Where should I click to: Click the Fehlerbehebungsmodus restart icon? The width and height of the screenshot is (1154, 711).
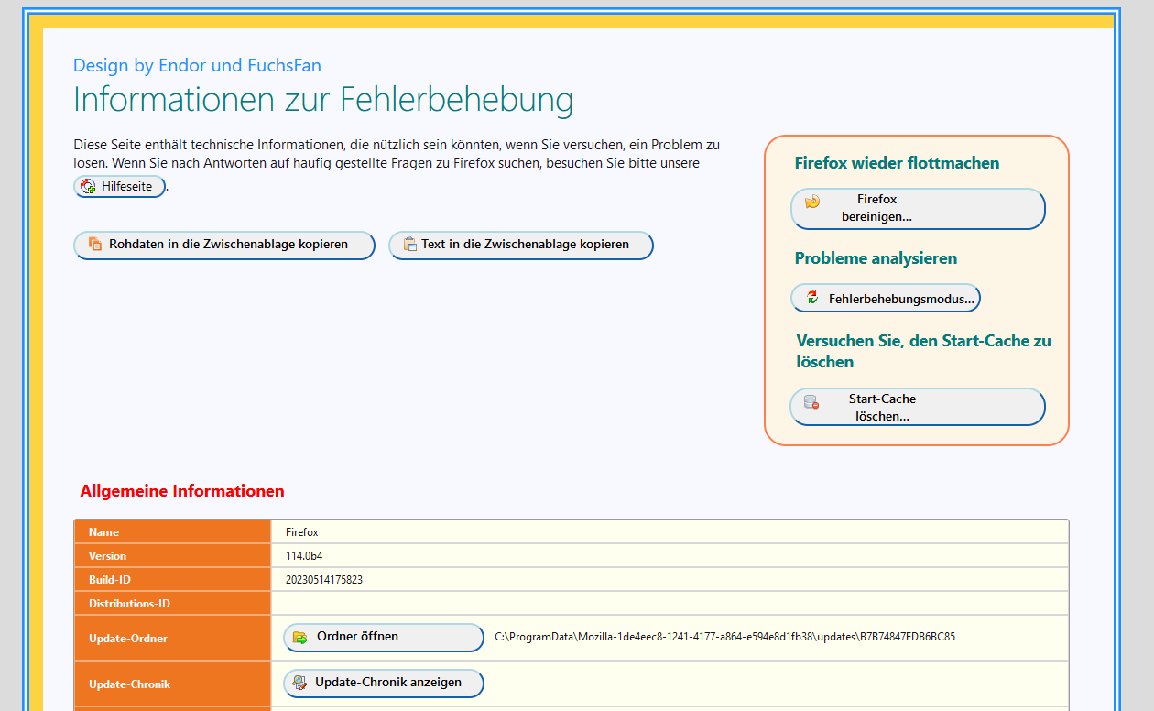click(x=811, y=298)
